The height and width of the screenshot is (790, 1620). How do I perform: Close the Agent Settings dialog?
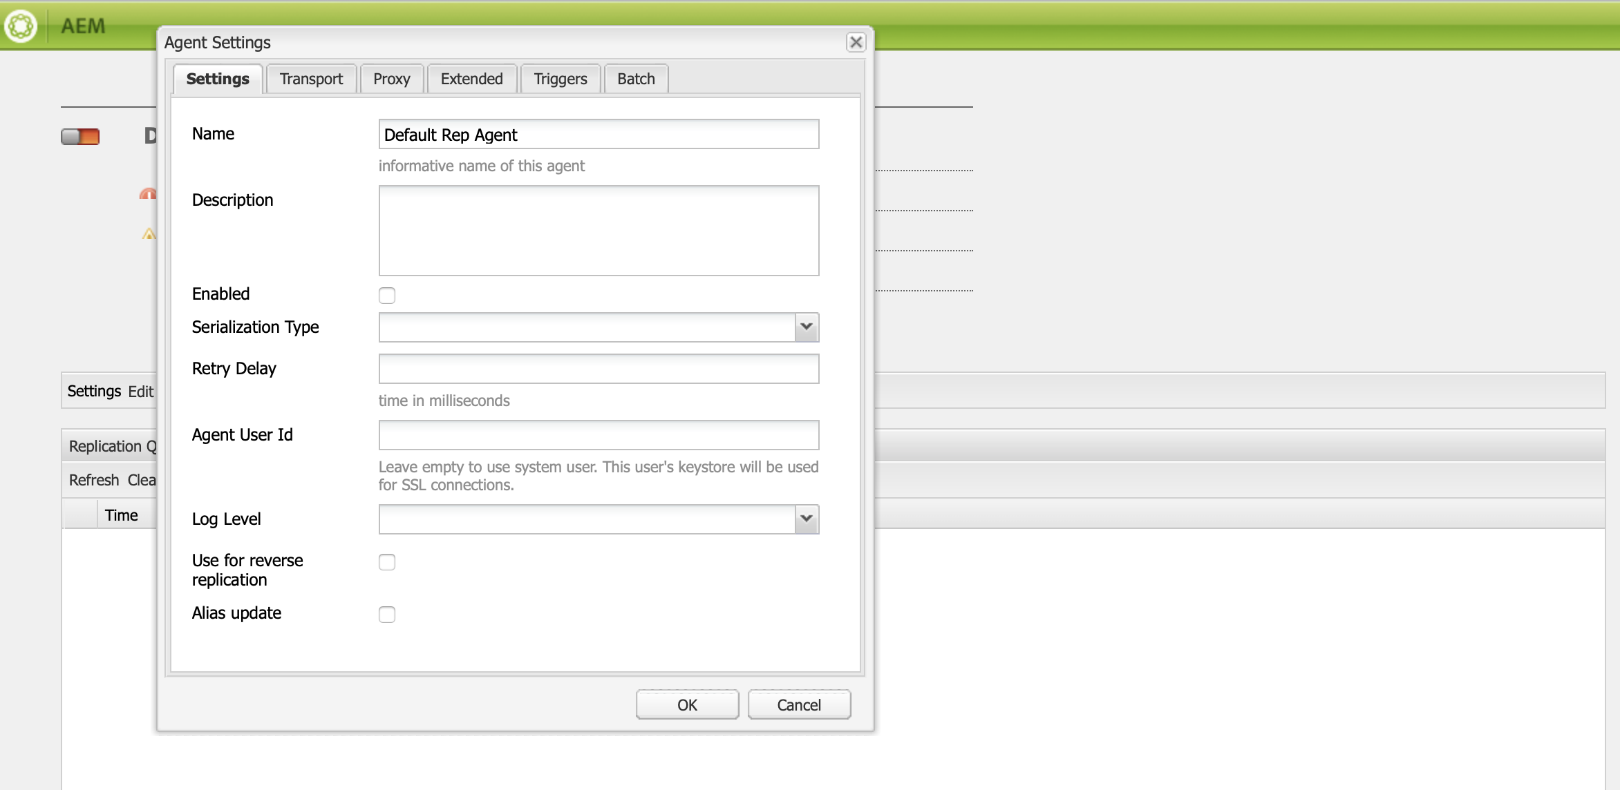pos(856,42)
